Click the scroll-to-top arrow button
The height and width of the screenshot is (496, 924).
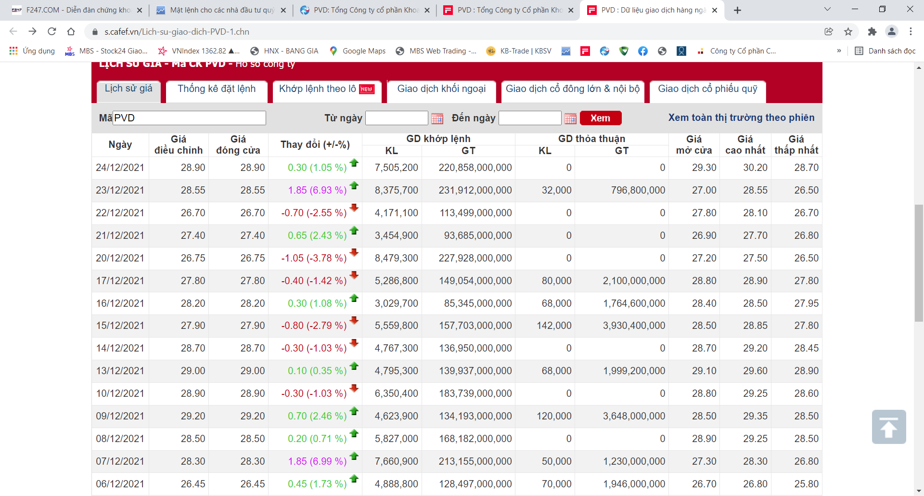coord(889,427)
